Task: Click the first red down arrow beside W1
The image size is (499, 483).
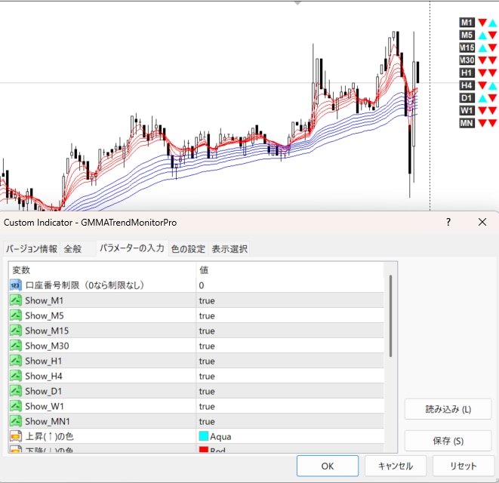Action: (x=482, y=110)
